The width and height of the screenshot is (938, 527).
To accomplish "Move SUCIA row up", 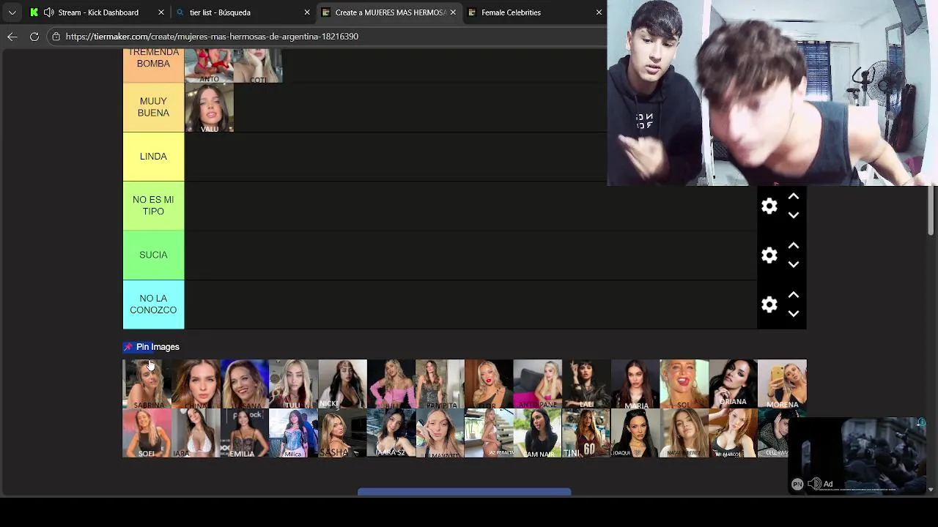I will pyautogui.click(x=793, y=246).
